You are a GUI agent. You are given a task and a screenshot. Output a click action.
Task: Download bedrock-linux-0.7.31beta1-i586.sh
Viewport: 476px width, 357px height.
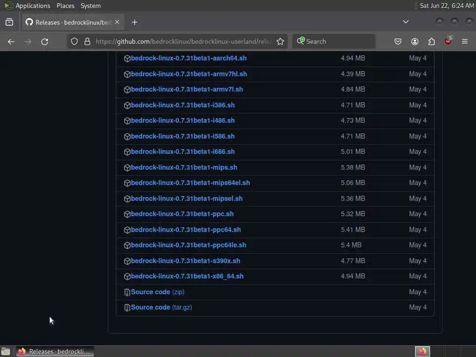click(x=183, y=136)
